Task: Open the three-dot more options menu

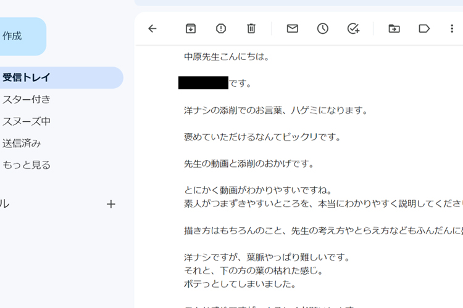Action: point(452,28)
